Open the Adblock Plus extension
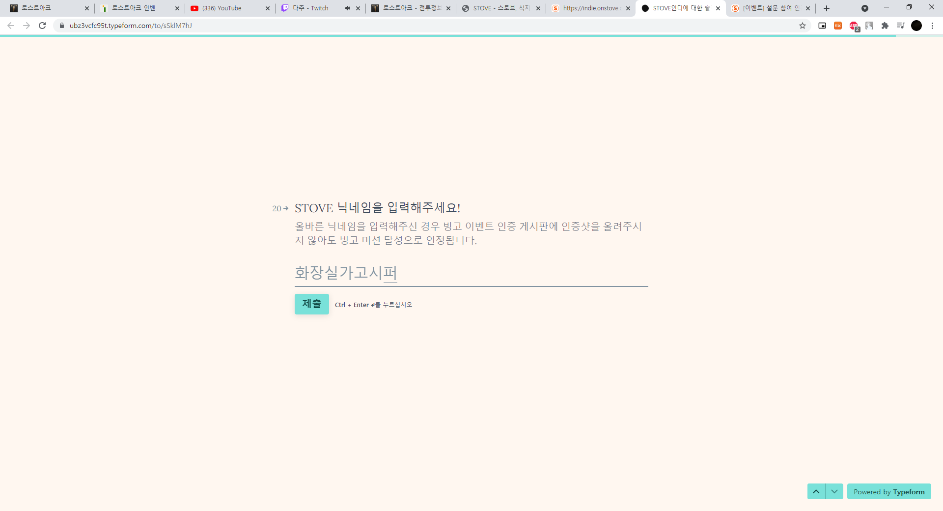This screenshot has height=511, width=943. (854, 26)
